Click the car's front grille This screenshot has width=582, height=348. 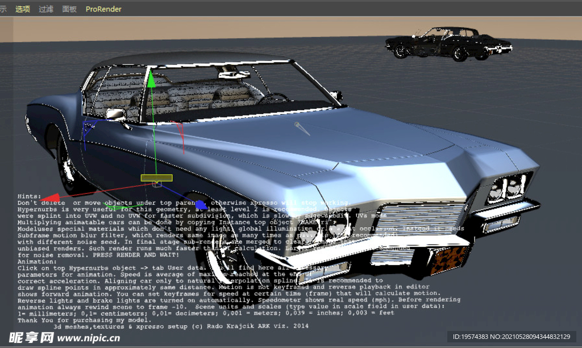(421, 217)
